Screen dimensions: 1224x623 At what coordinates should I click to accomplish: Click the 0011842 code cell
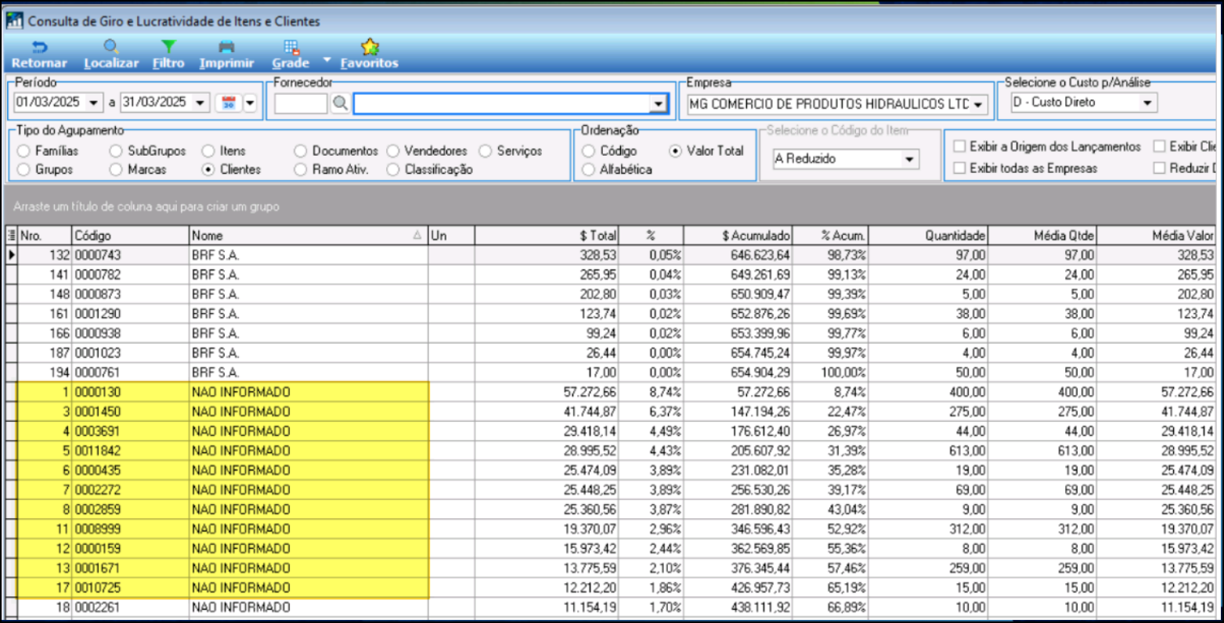coord(131,451)
